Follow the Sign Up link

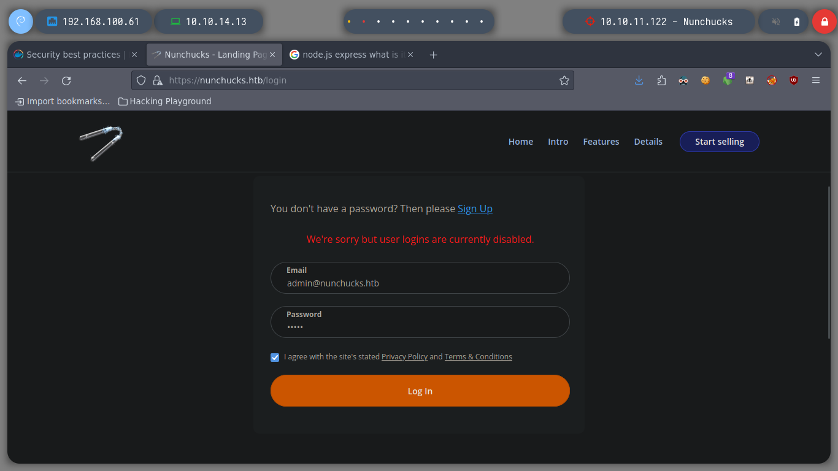click(475, 209)
